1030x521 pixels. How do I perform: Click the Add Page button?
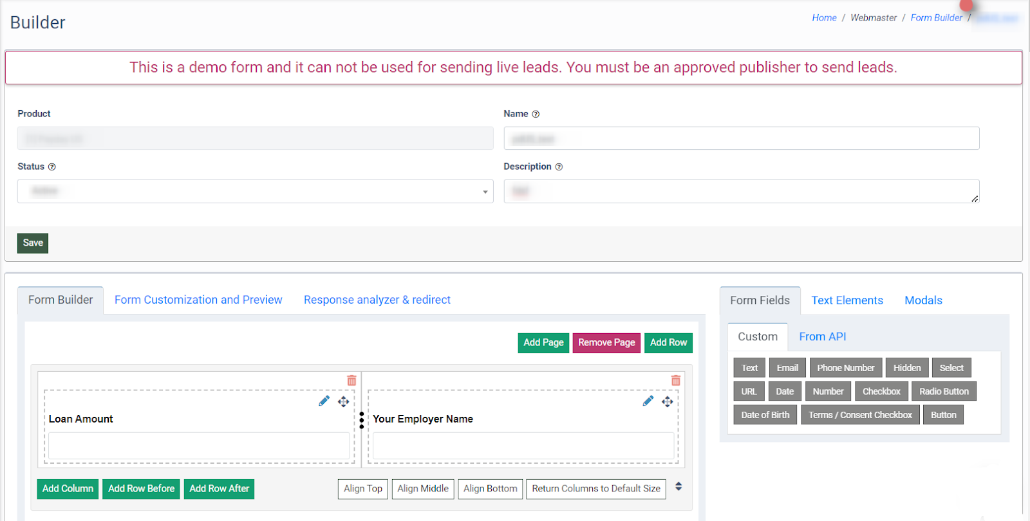[543, 343]
